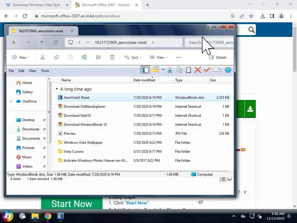Switch to Download Windows Vista Style browser tab
This screenshot has height=223, width=297.
coord(36,5)
